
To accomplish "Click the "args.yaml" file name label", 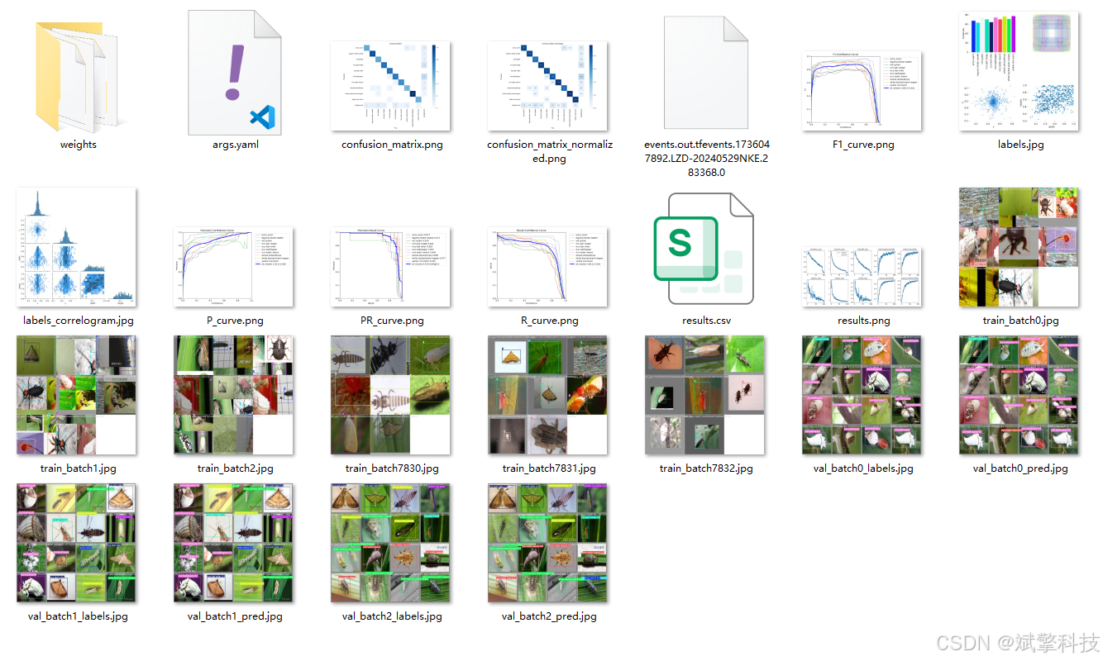I will point(235,145).
